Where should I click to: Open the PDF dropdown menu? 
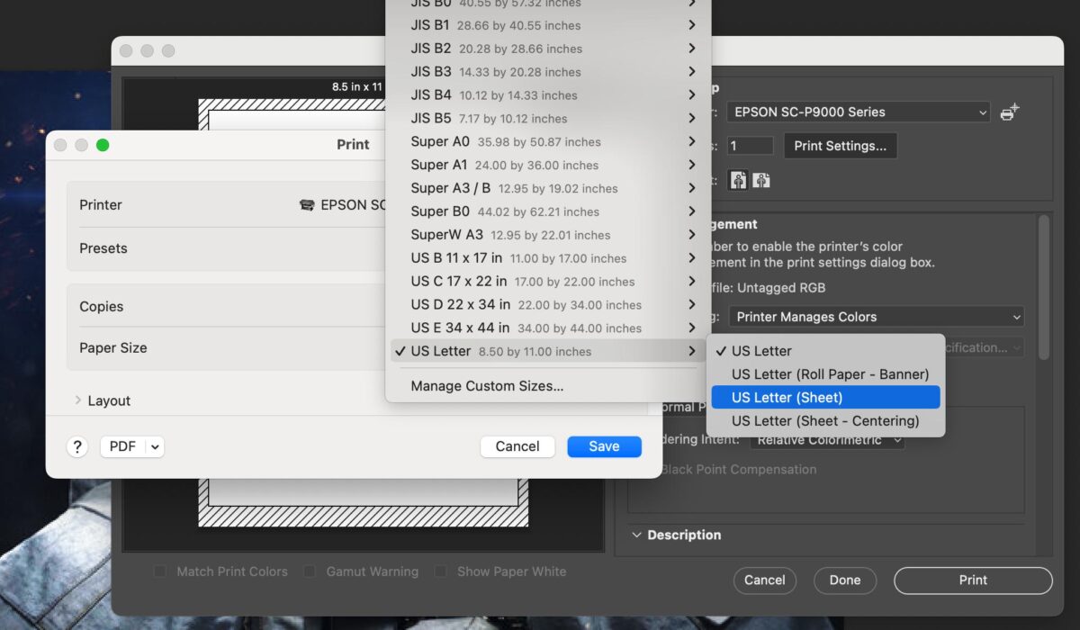tap(132, 446)
